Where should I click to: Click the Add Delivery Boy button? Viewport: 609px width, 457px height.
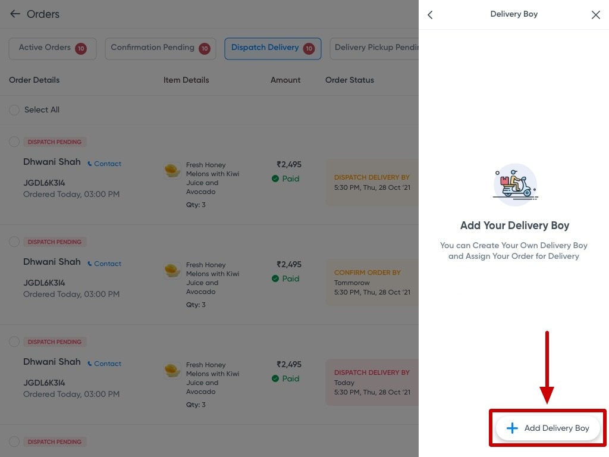(547, 428)
